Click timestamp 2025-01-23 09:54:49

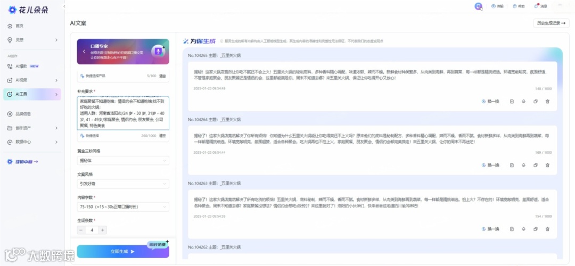[x=209, y=88]
